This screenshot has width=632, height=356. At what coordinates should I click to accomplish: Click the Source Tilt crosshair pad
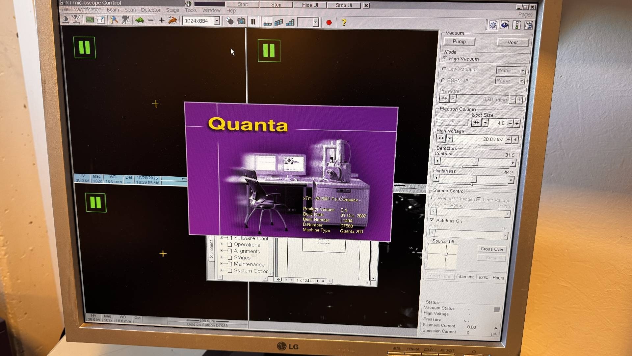pyautogui.click(x=443, y=256)
